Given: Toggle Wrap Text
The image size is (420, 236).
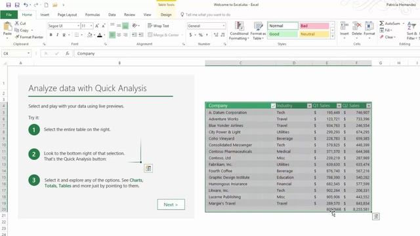Looking at the screenshot, I should [158, 26].
